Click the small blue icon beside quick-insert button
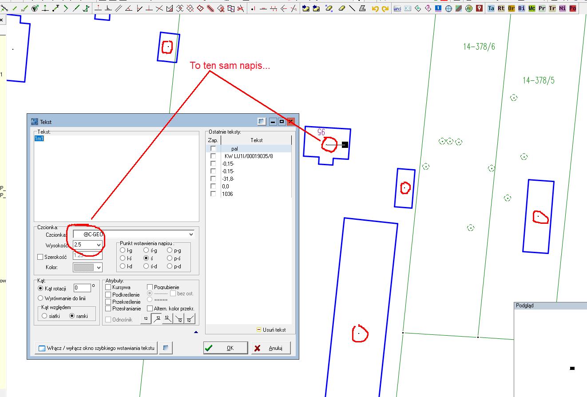Viewport: 587px width, 397px height. (166, 348)
